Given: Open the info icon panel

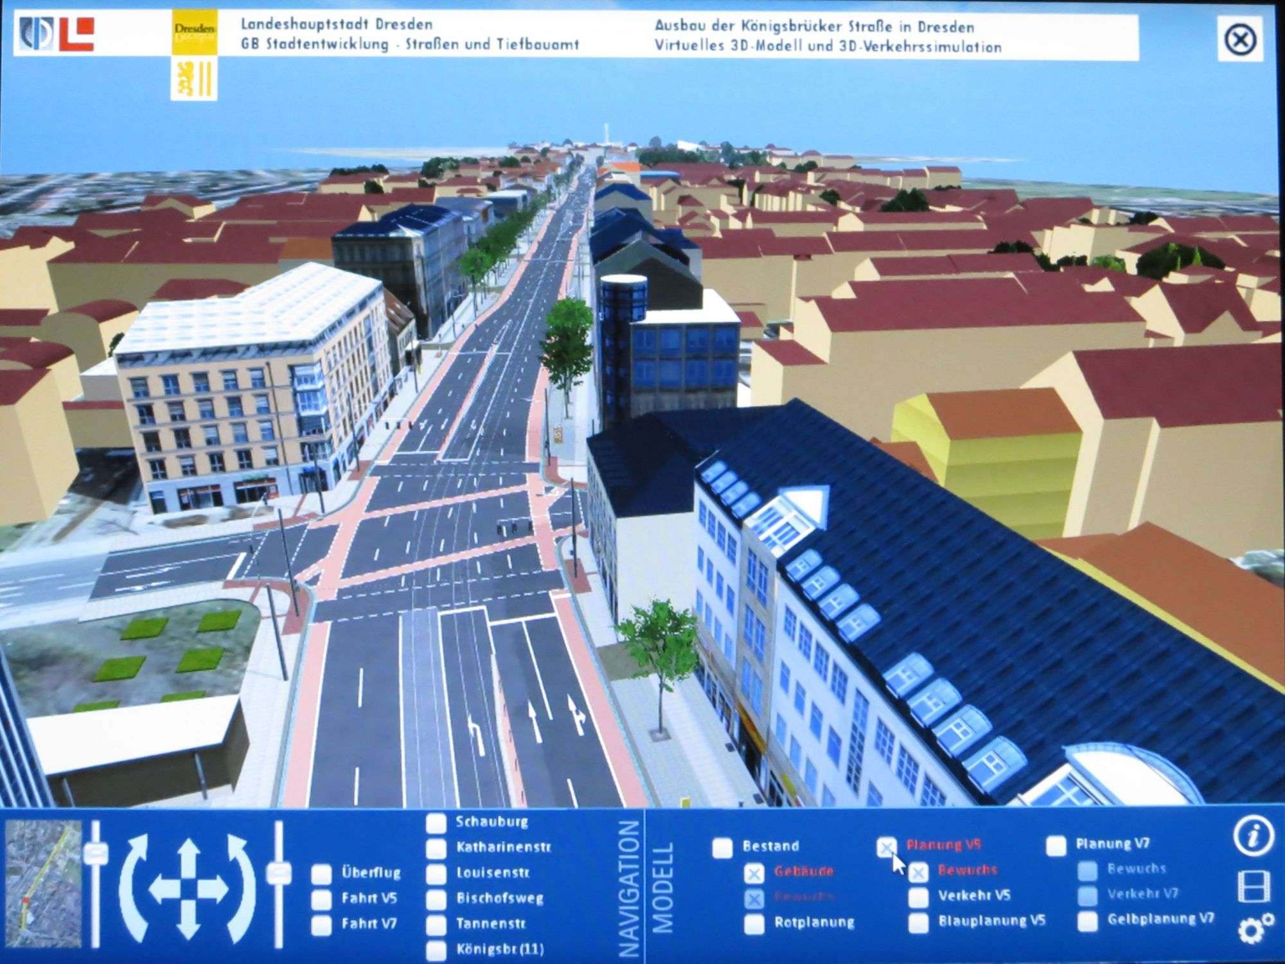Looking at the screenshot, I should tap(1254, 837).
